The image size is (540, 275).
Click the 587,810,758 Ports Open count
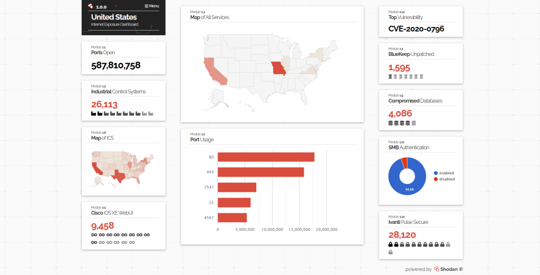(x=115, y=65)
